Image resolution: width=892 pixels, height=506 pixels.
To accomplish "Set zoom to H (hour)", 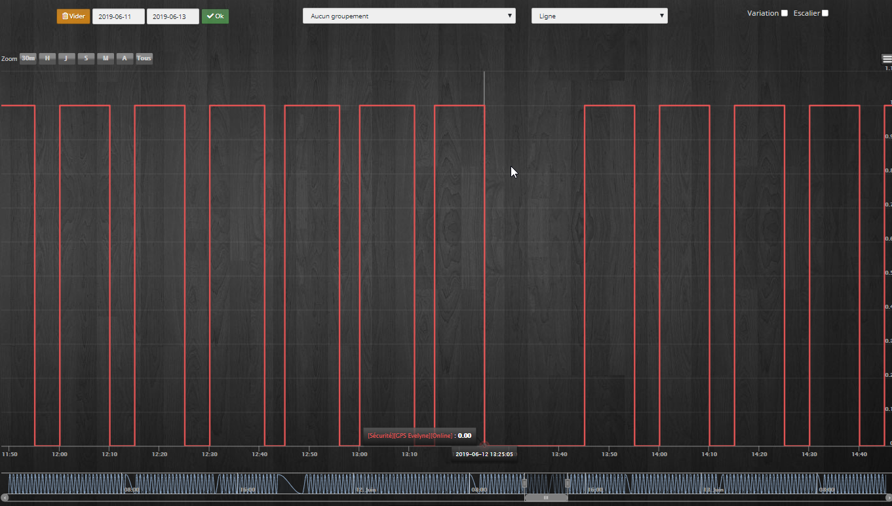I will [x=47, y=58].
